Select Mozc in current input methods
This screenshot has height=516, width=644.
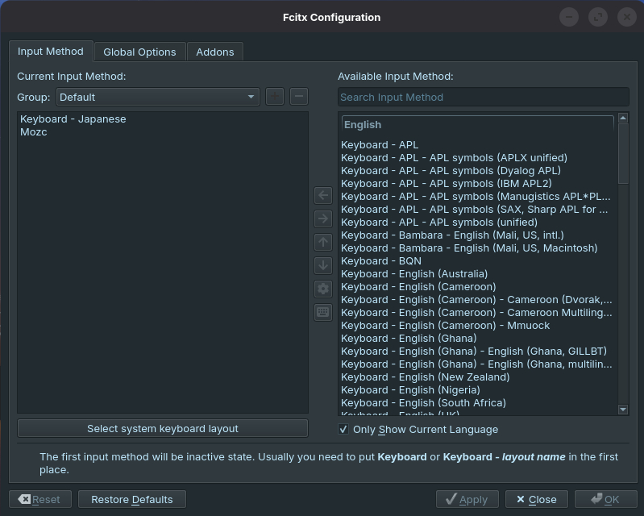click(34, 132)
